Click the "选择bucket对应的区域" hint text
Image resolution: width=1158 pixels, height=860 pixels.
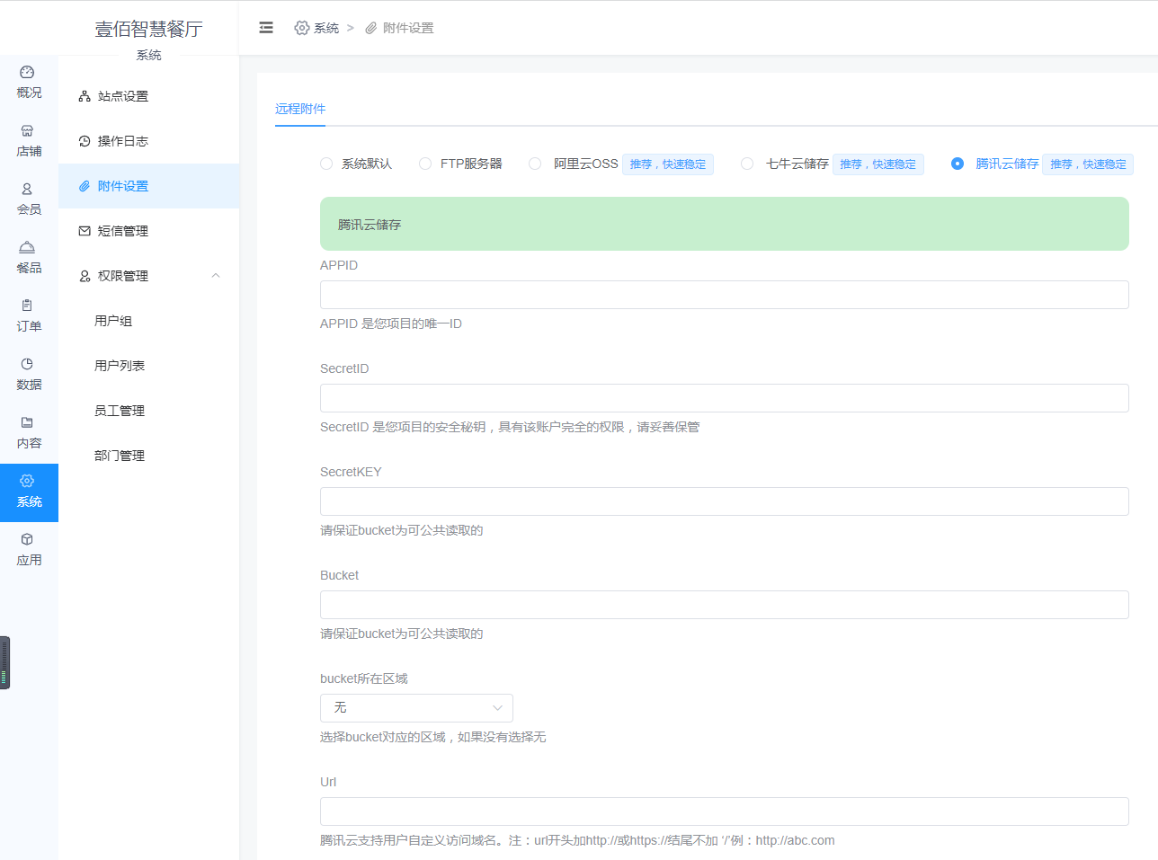point(433,737)
